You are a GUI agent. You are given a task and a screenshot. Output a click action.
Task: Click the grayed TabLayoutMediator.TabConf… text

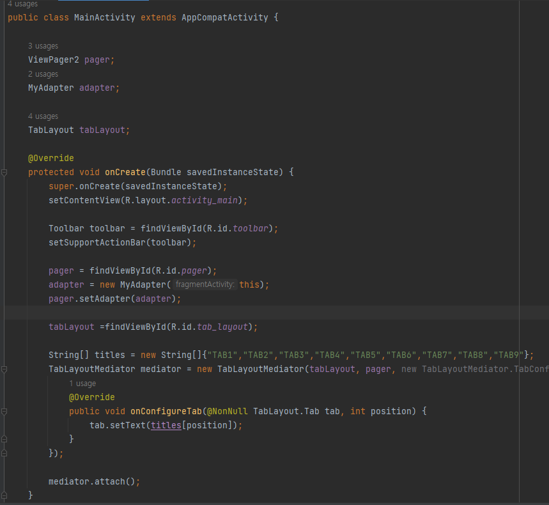pos(485,369)
